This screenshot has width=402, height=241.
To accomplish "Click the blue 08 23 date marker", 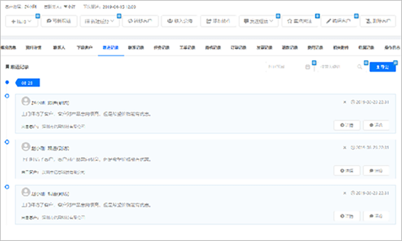I will tap(27, 83).
